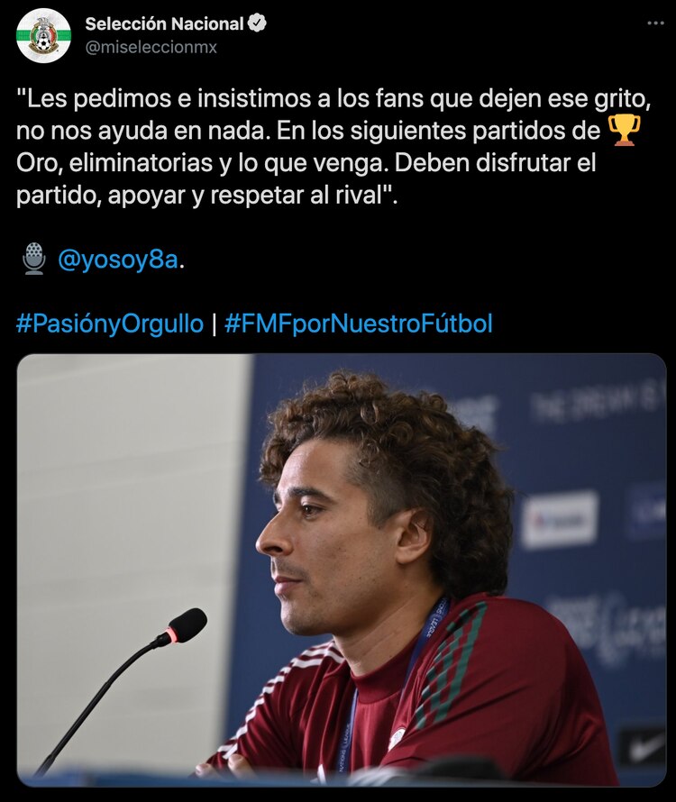Click the tweet text starting "Les pedimos"
676x802 pixels.
tap(333, 147)
